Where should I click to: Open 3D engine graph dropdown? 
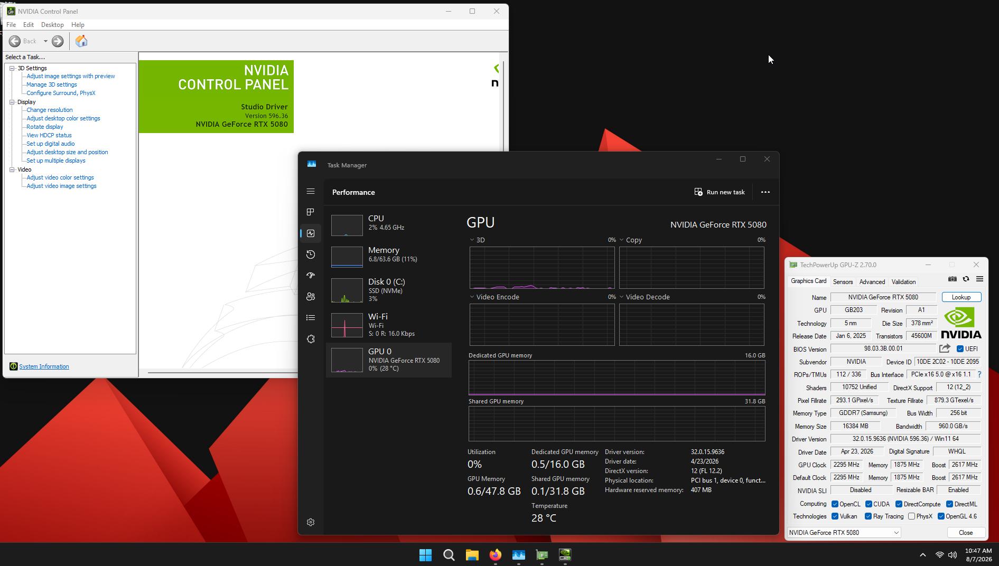472,240
